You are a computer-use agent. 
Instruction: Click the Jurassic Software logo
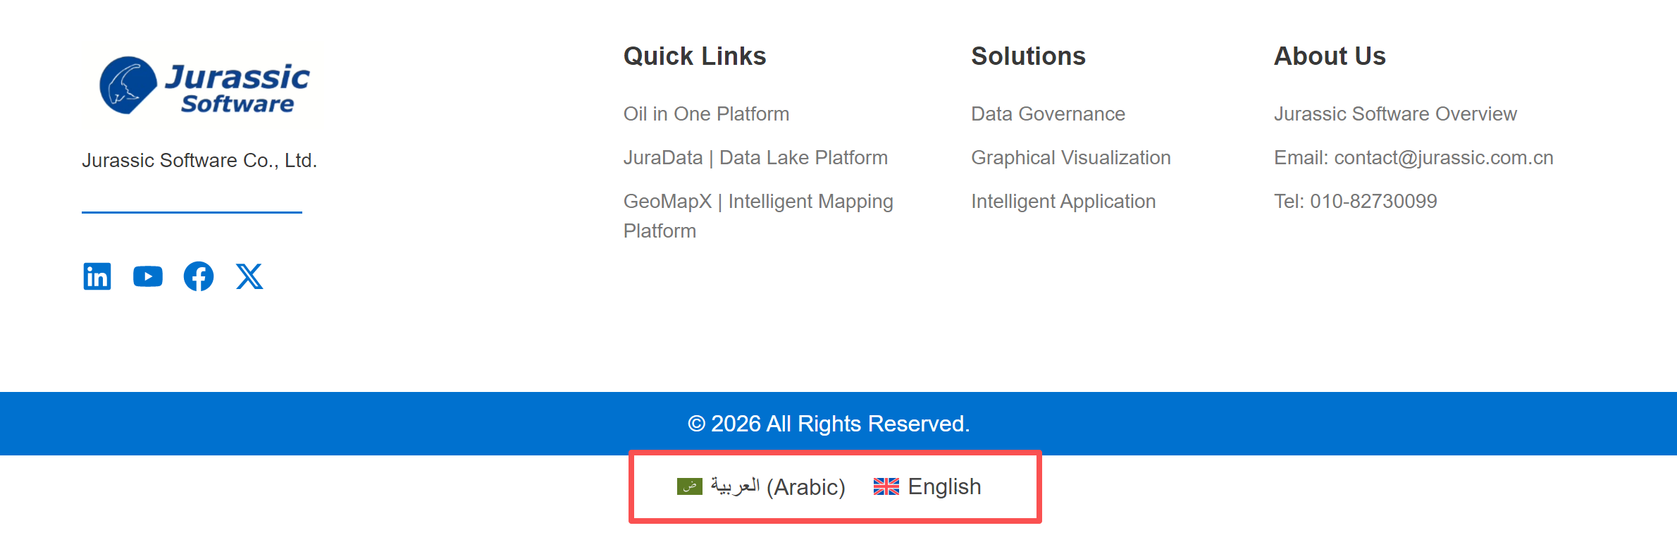204,86
